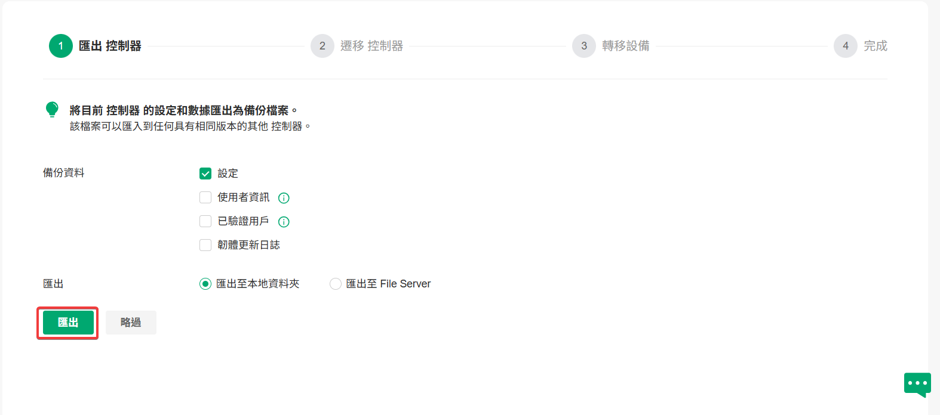Tick the 韌體更新日誌 checkbox
940x415 pixels.
pyautogui.click(x=205, y=245)
